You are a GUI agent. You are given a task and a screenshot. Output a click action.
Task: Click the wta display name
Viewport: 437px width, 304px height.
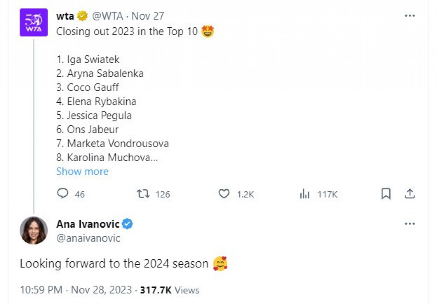point(65,16)
